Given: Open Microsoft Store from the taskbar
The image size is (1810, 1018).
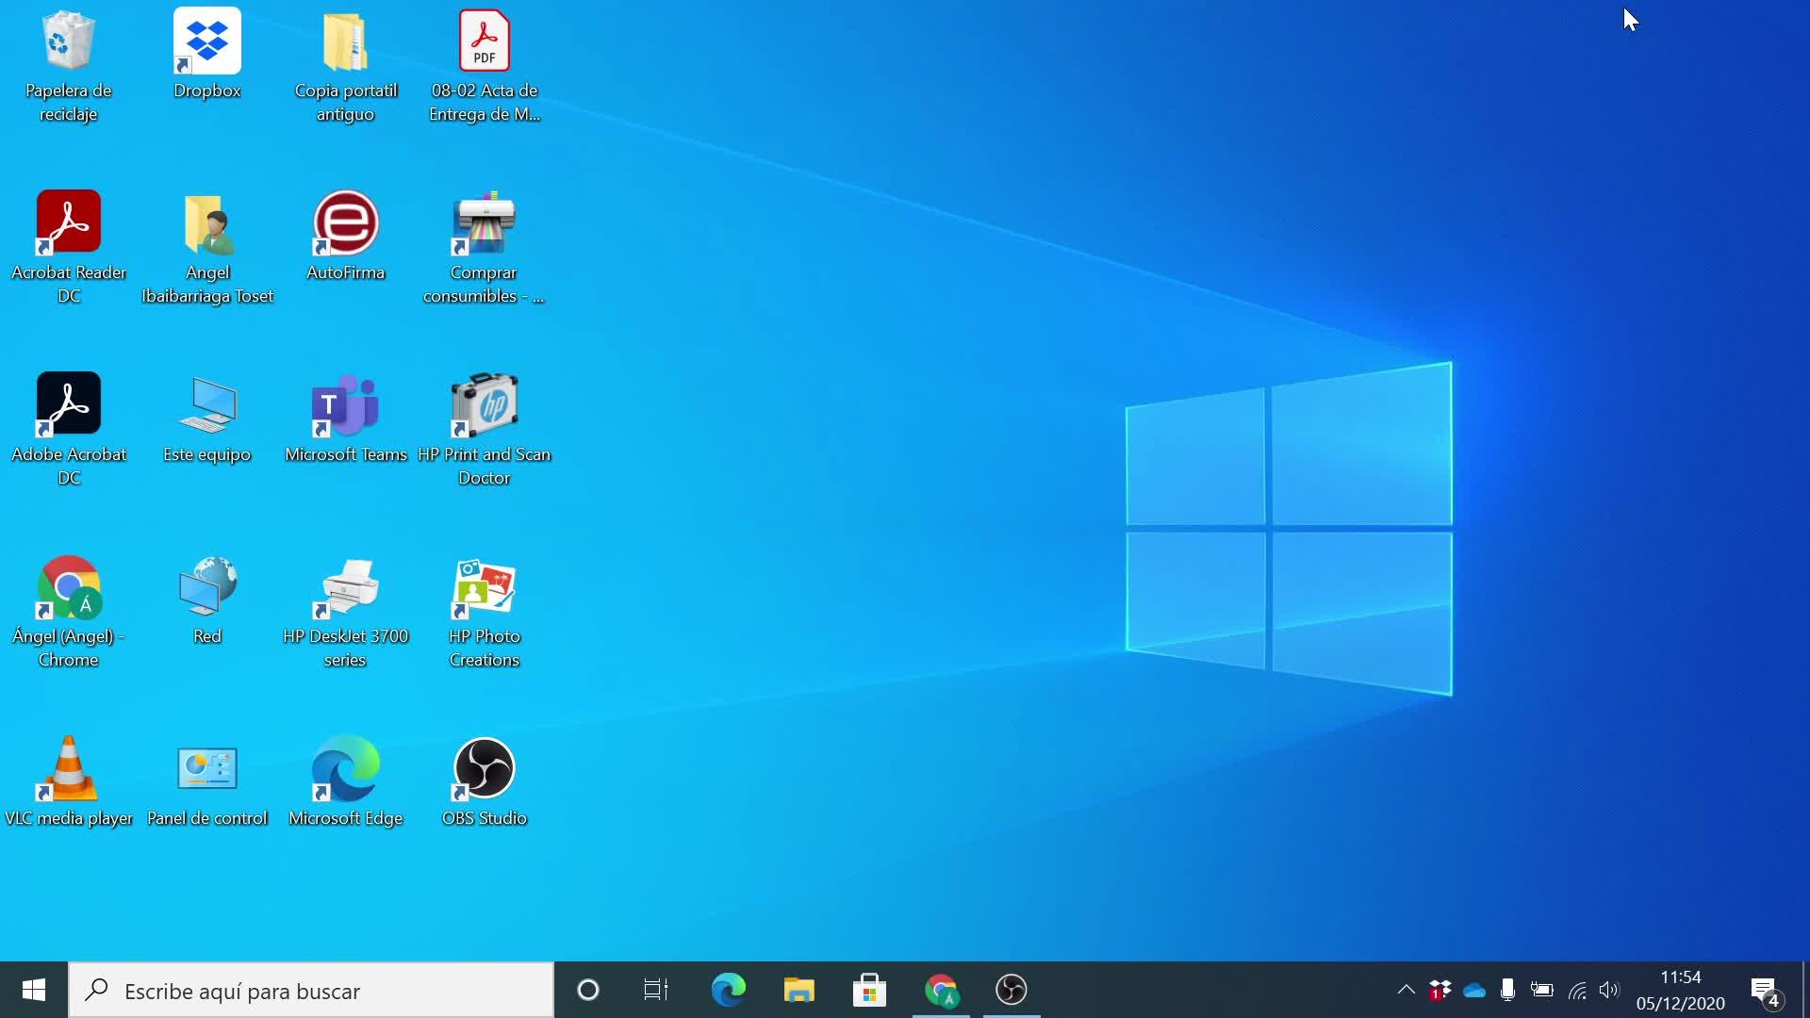Looking at the screenshot, I should pyautogui.click(x=869, y=990).
